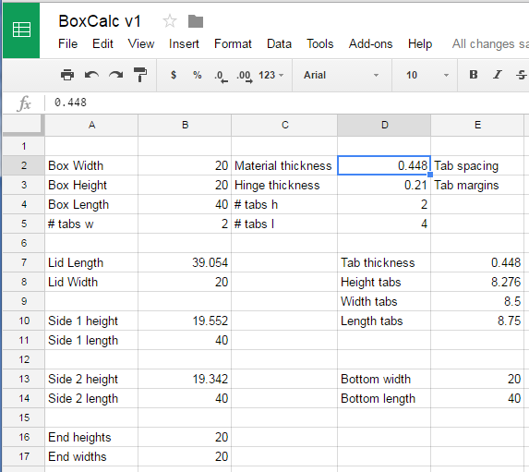
Task: Click the 'End widths' cell
Action: pyautogui.click(x=91, y=457)
